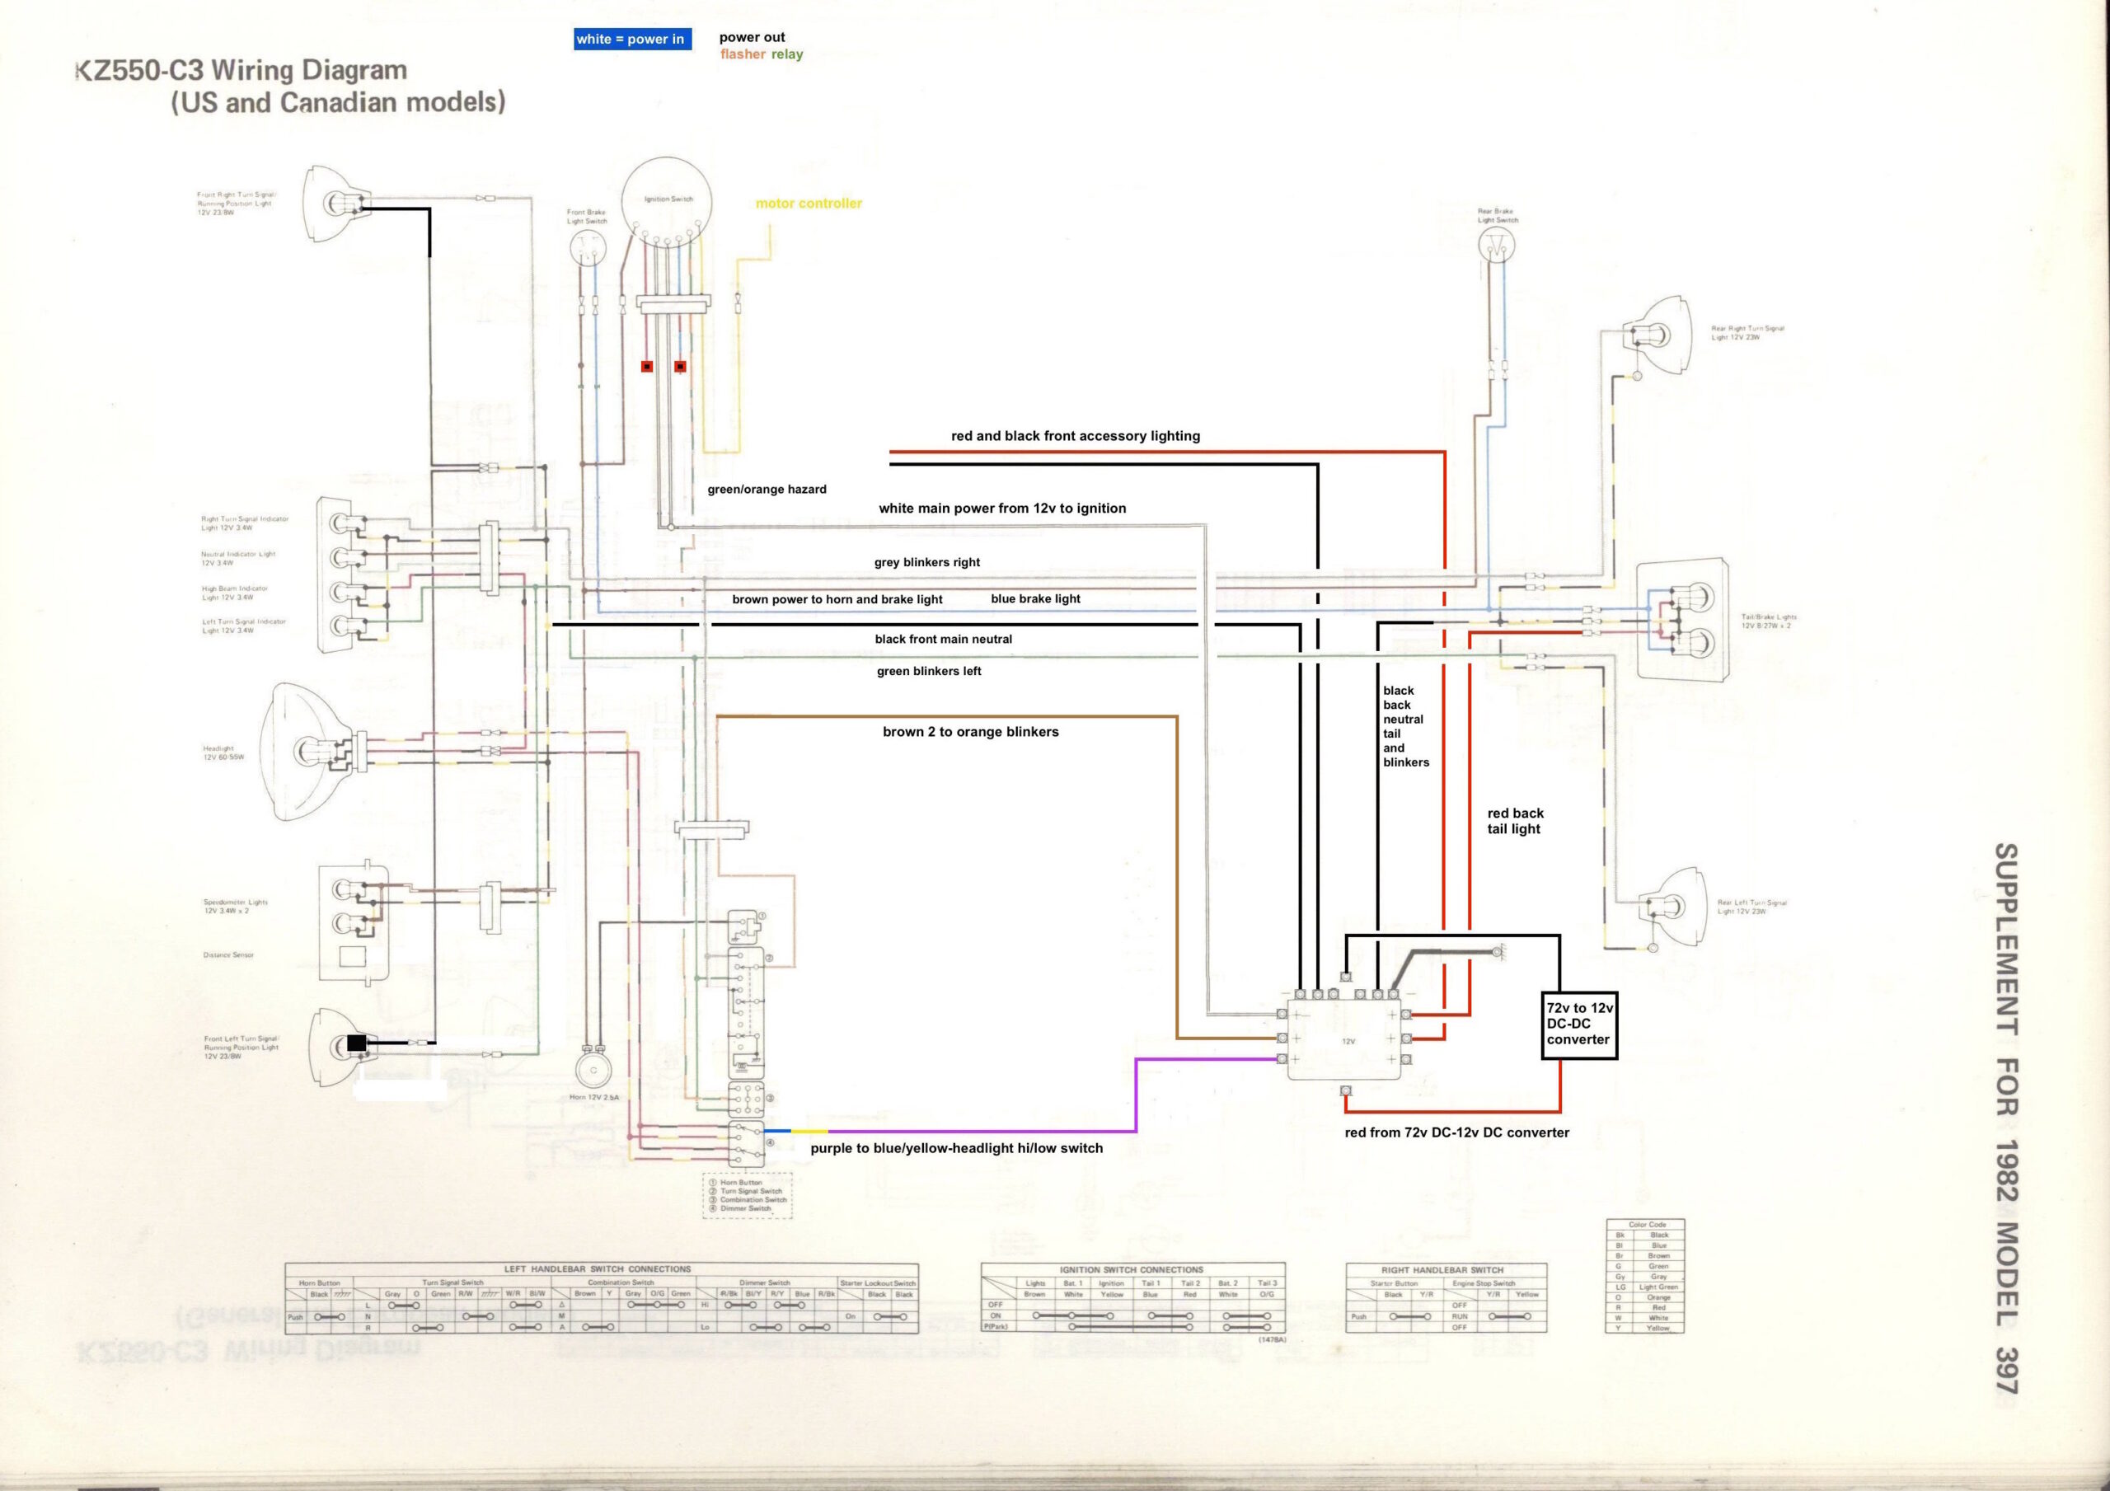Click 'red from 72v DC-12v DC converter' label
Image resolution: width=2110 pixels, height=1491 pixels.
pyautogui.click(x=1456, y=1132)
